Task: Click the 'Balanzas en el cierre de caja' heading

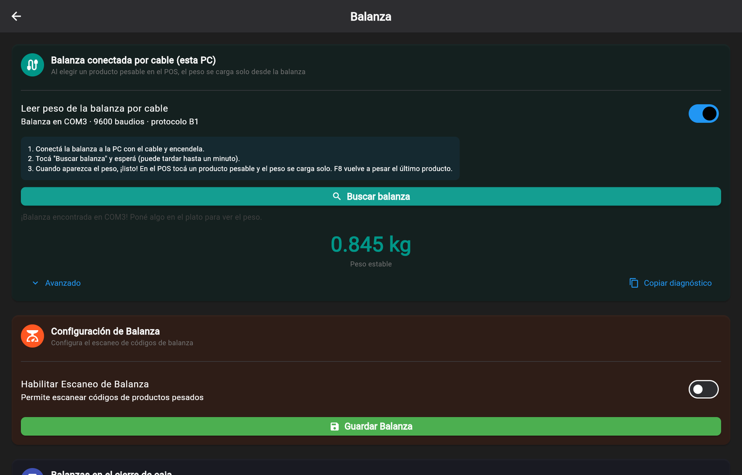Action: coord(111,472)
